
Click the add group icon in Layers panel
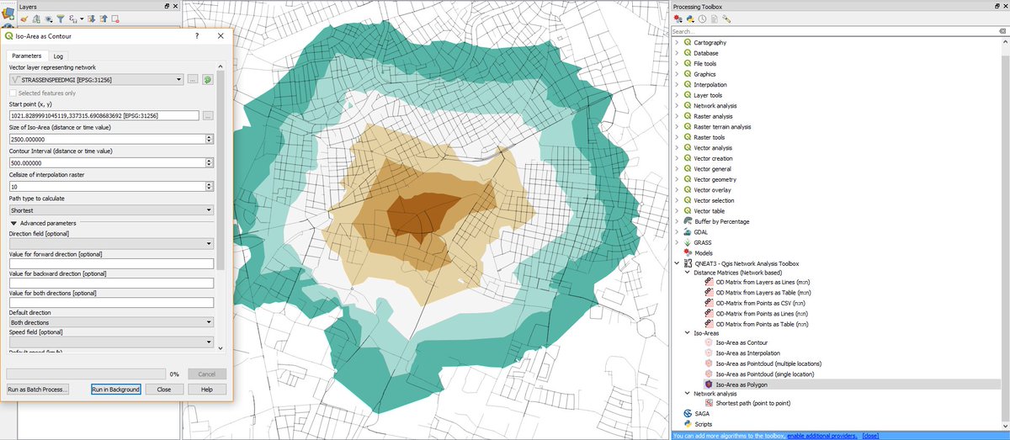(x=36, y=19)
